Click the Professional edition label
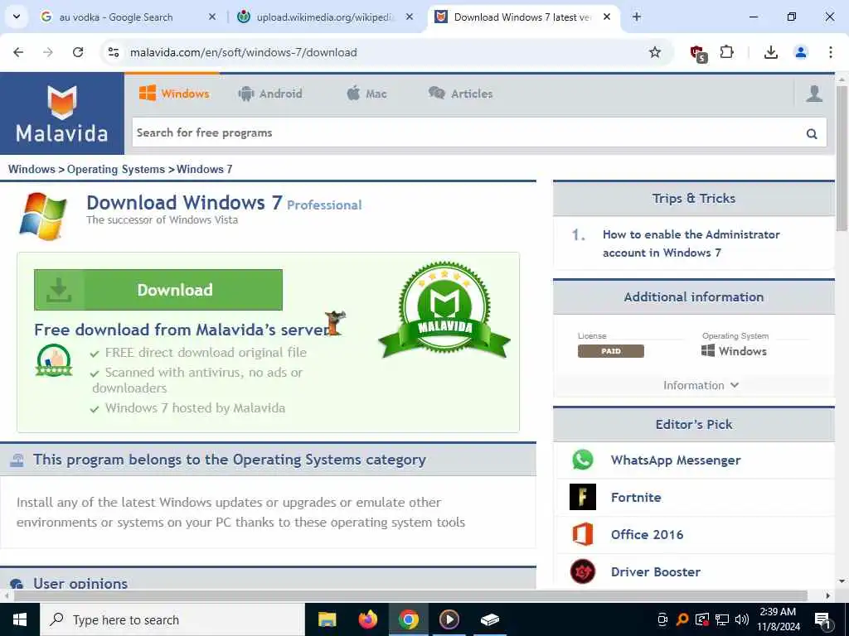This screenshot has height=636, width=849. [324, 205]
